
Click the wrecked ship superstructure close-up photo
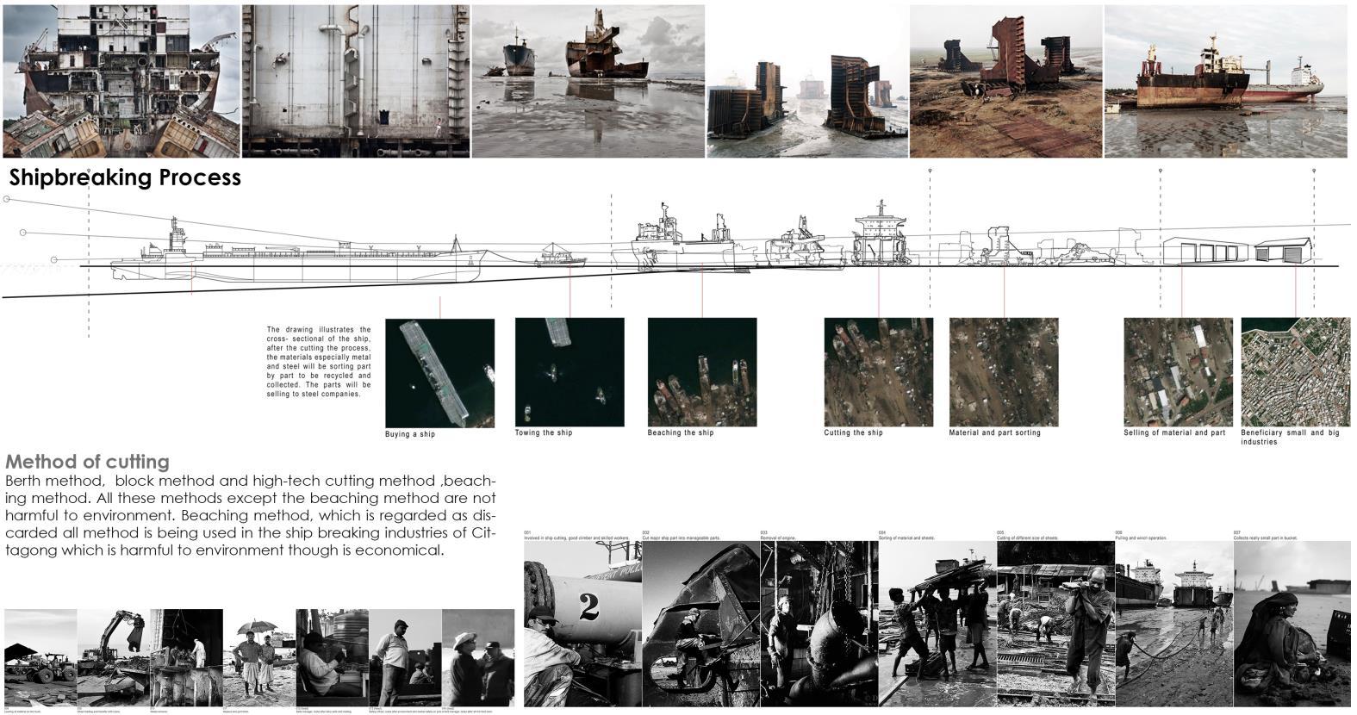coord(121,81)
